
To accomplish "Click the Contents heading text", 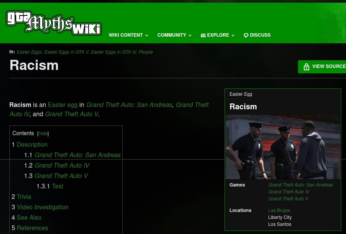I will [x=23, y=133].
